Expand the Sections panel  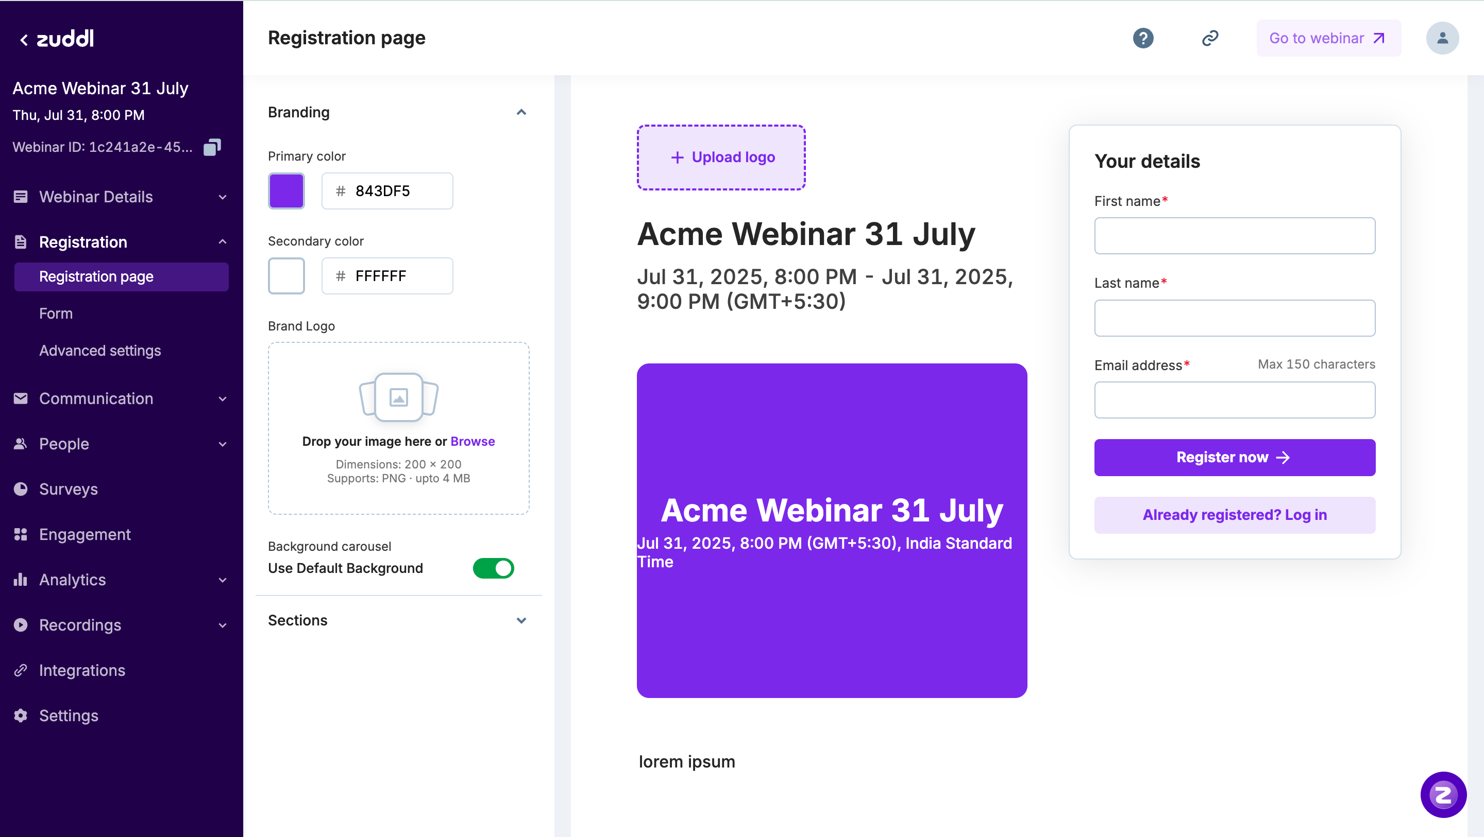tap(521, 621)
